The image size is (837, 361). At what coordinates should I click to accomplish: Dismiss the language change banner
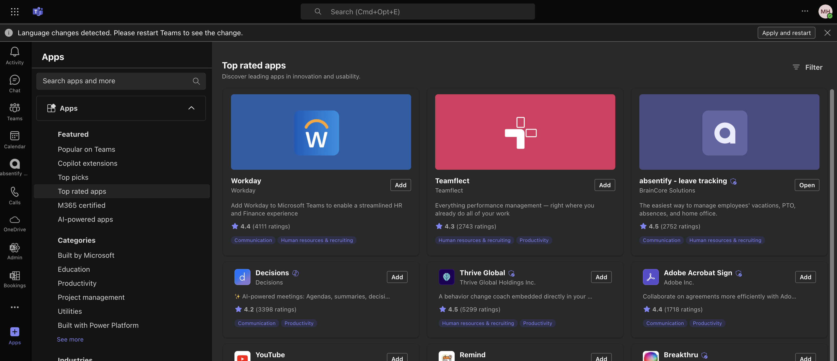[x=827, y=33]
